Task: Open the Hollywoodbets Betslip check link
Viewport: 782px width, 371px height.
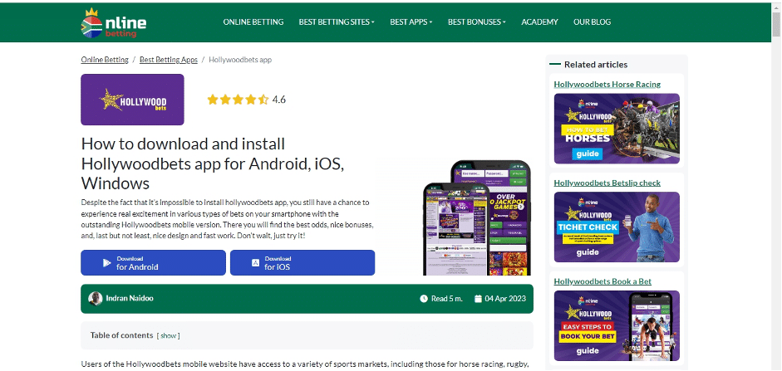Action: click(x=607, y=183)
